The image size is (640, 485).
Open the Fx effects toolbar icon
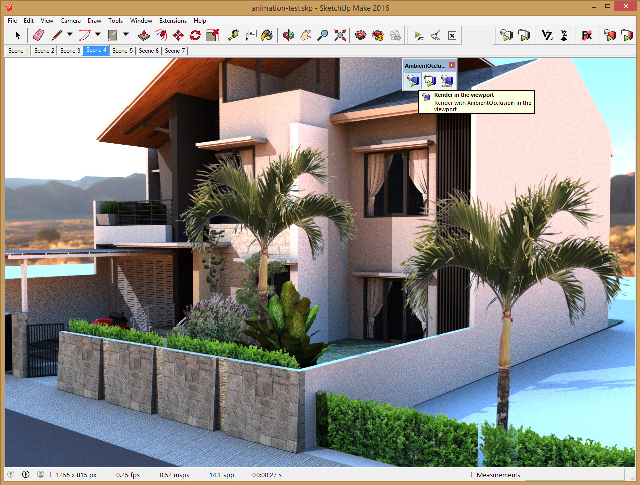click(587, 35)
